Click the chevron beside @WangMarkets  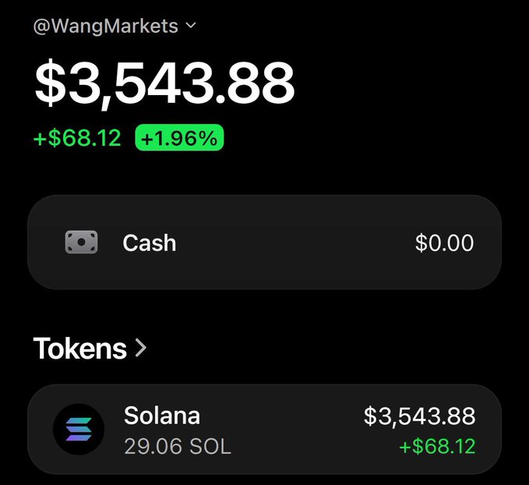pos(191,26)
